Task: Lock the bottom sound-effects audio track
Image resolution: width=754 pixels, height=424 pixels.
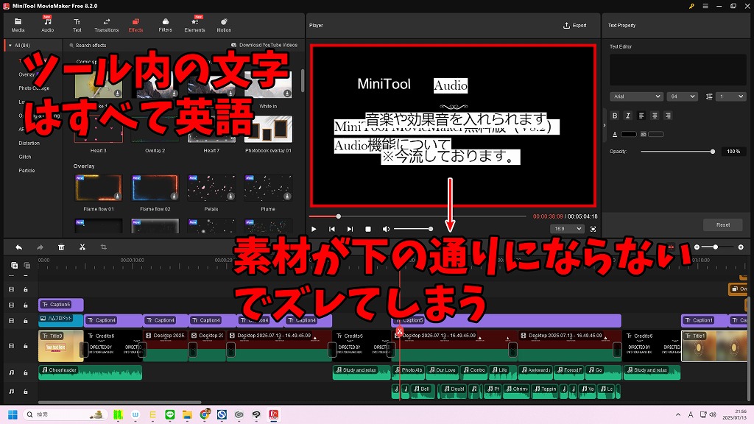Action: [x=26, y=392]
